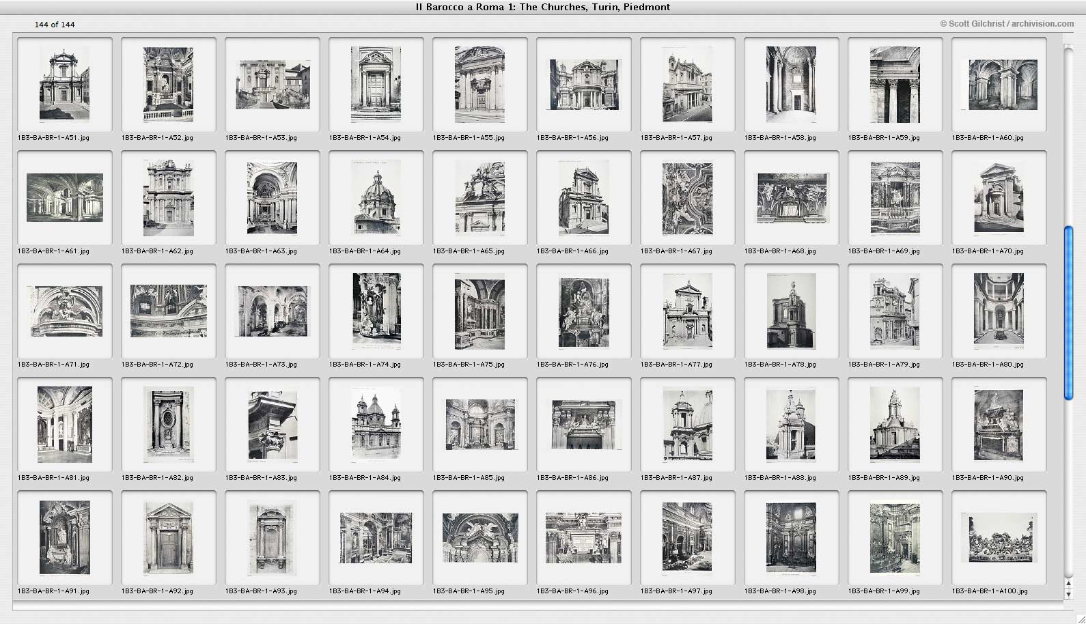Click the thumbnail above 1B3-BA-BR-1-A63.jpg
Viewport: 1086px width, 624px height.
273,198
